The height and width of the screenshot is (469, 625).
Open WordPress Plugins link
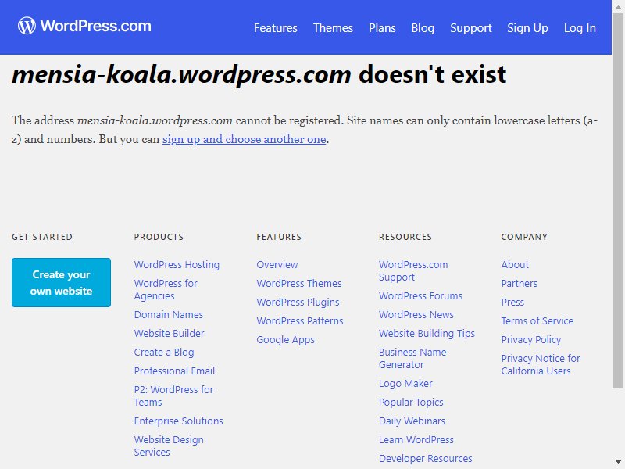point(298,303)
